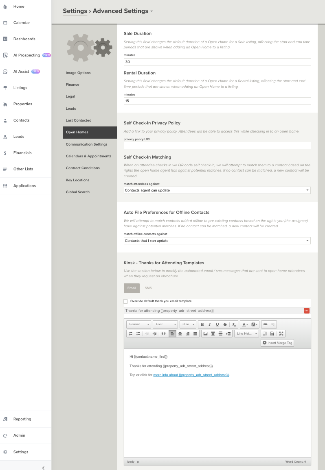325x470 pixels.
Task: Justify the email text
Action: pos(195,334)
